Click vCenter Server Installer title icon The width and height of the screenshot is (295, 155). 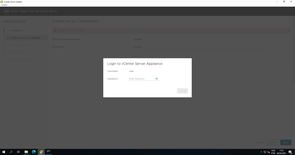click(x=1, y=2)
